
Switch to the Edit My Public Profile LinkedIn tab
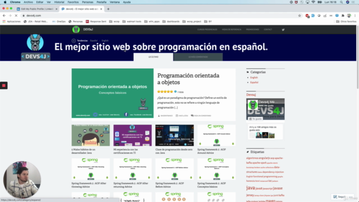click(36, 9)
